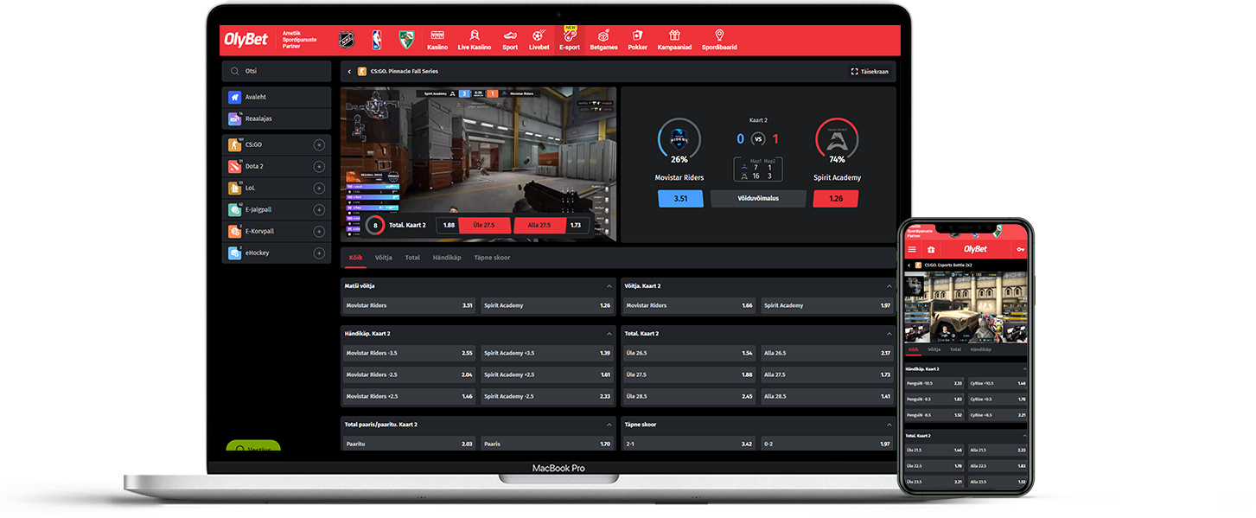
Task: Tap the key login icon on the phone
Action: (x=1020, y=249)
